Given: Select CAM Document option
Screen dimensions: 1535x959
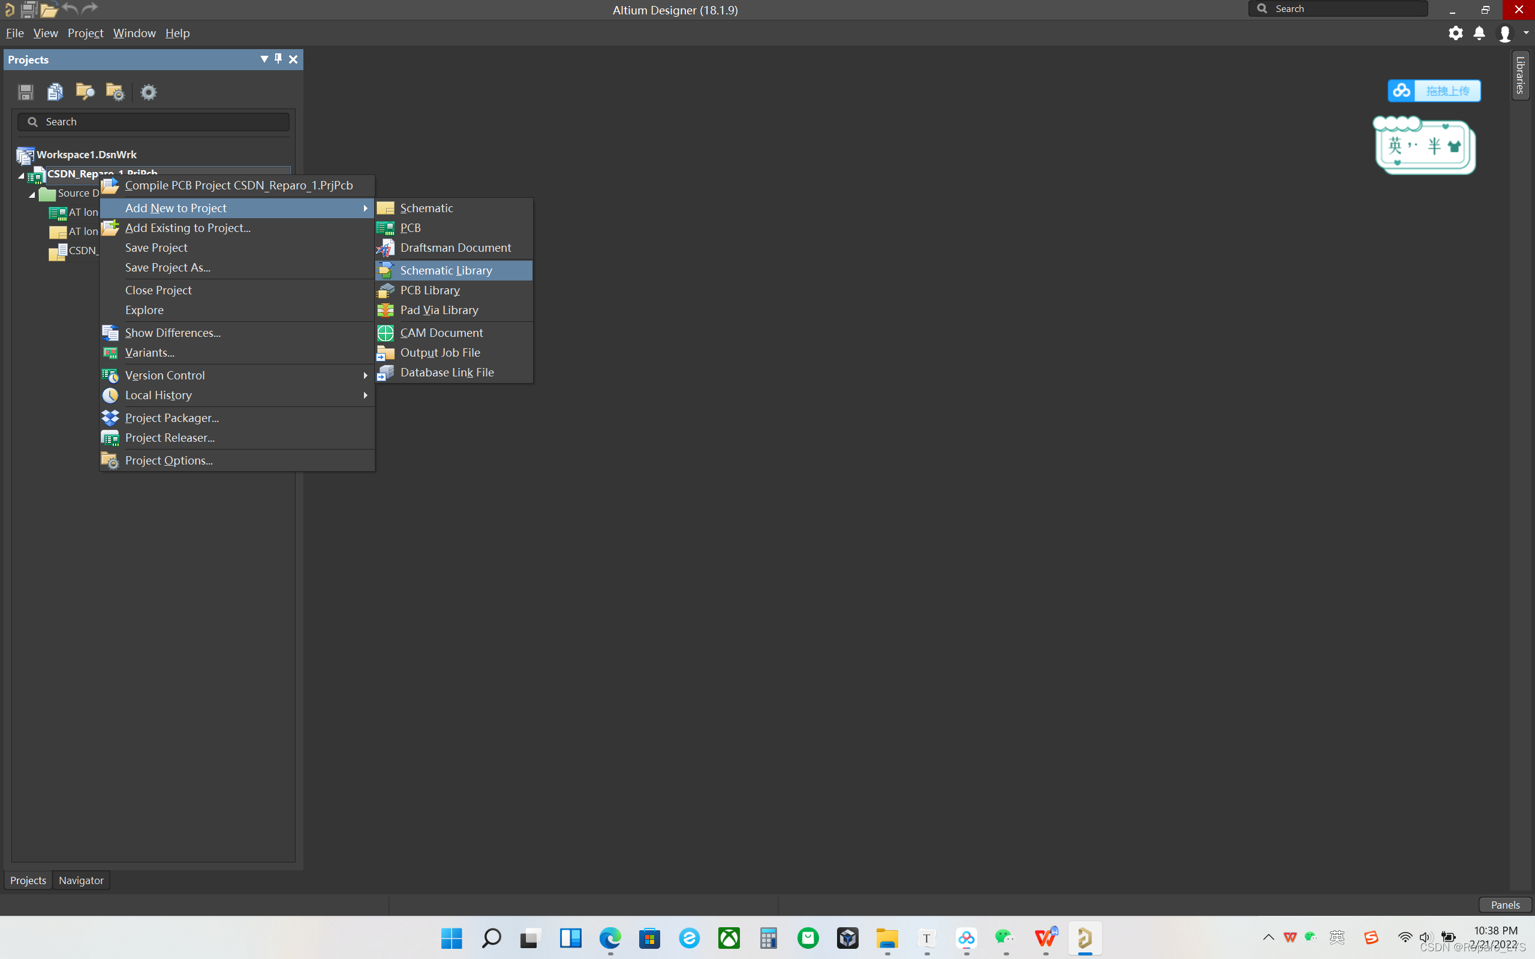Looking at the screenshot, I should pos(441,333).
